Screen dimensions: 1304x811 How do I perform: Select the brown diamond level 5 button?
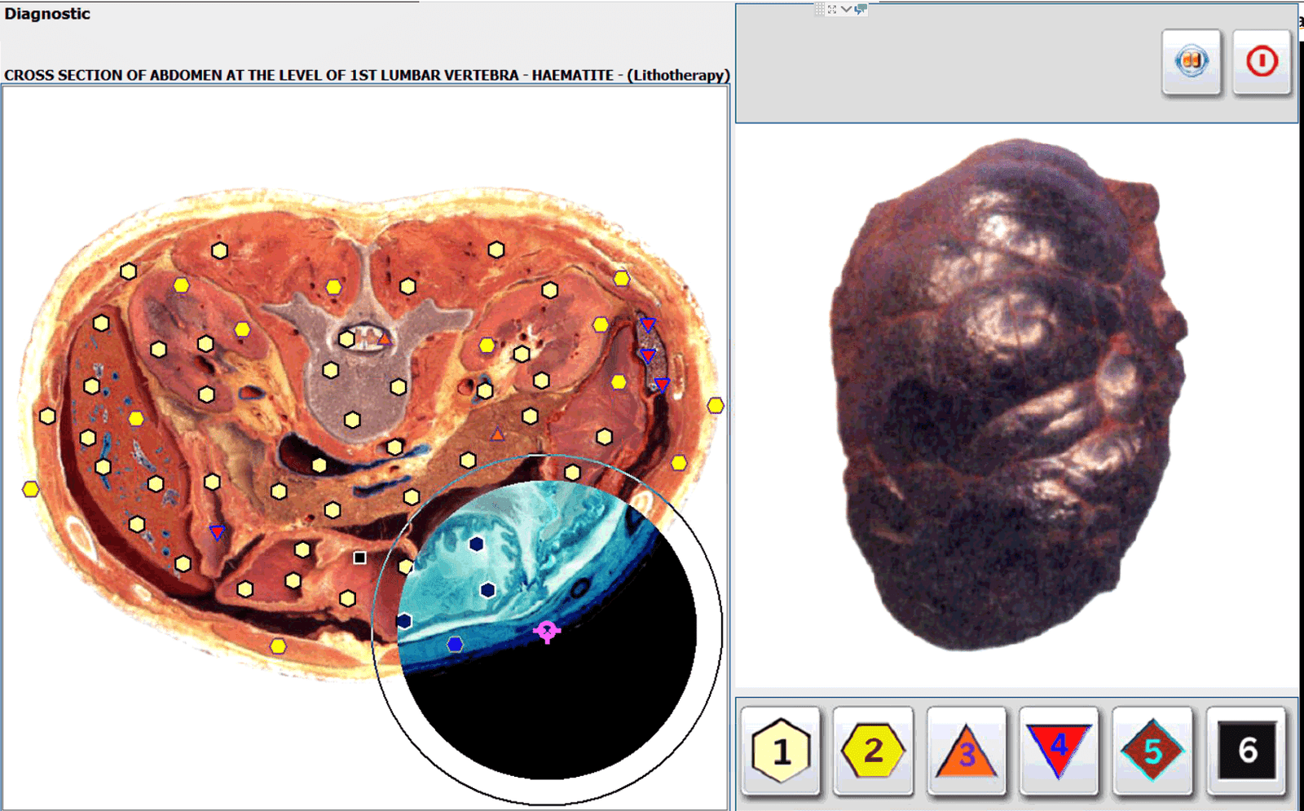pyautogui.click(x=1152, y=751)
